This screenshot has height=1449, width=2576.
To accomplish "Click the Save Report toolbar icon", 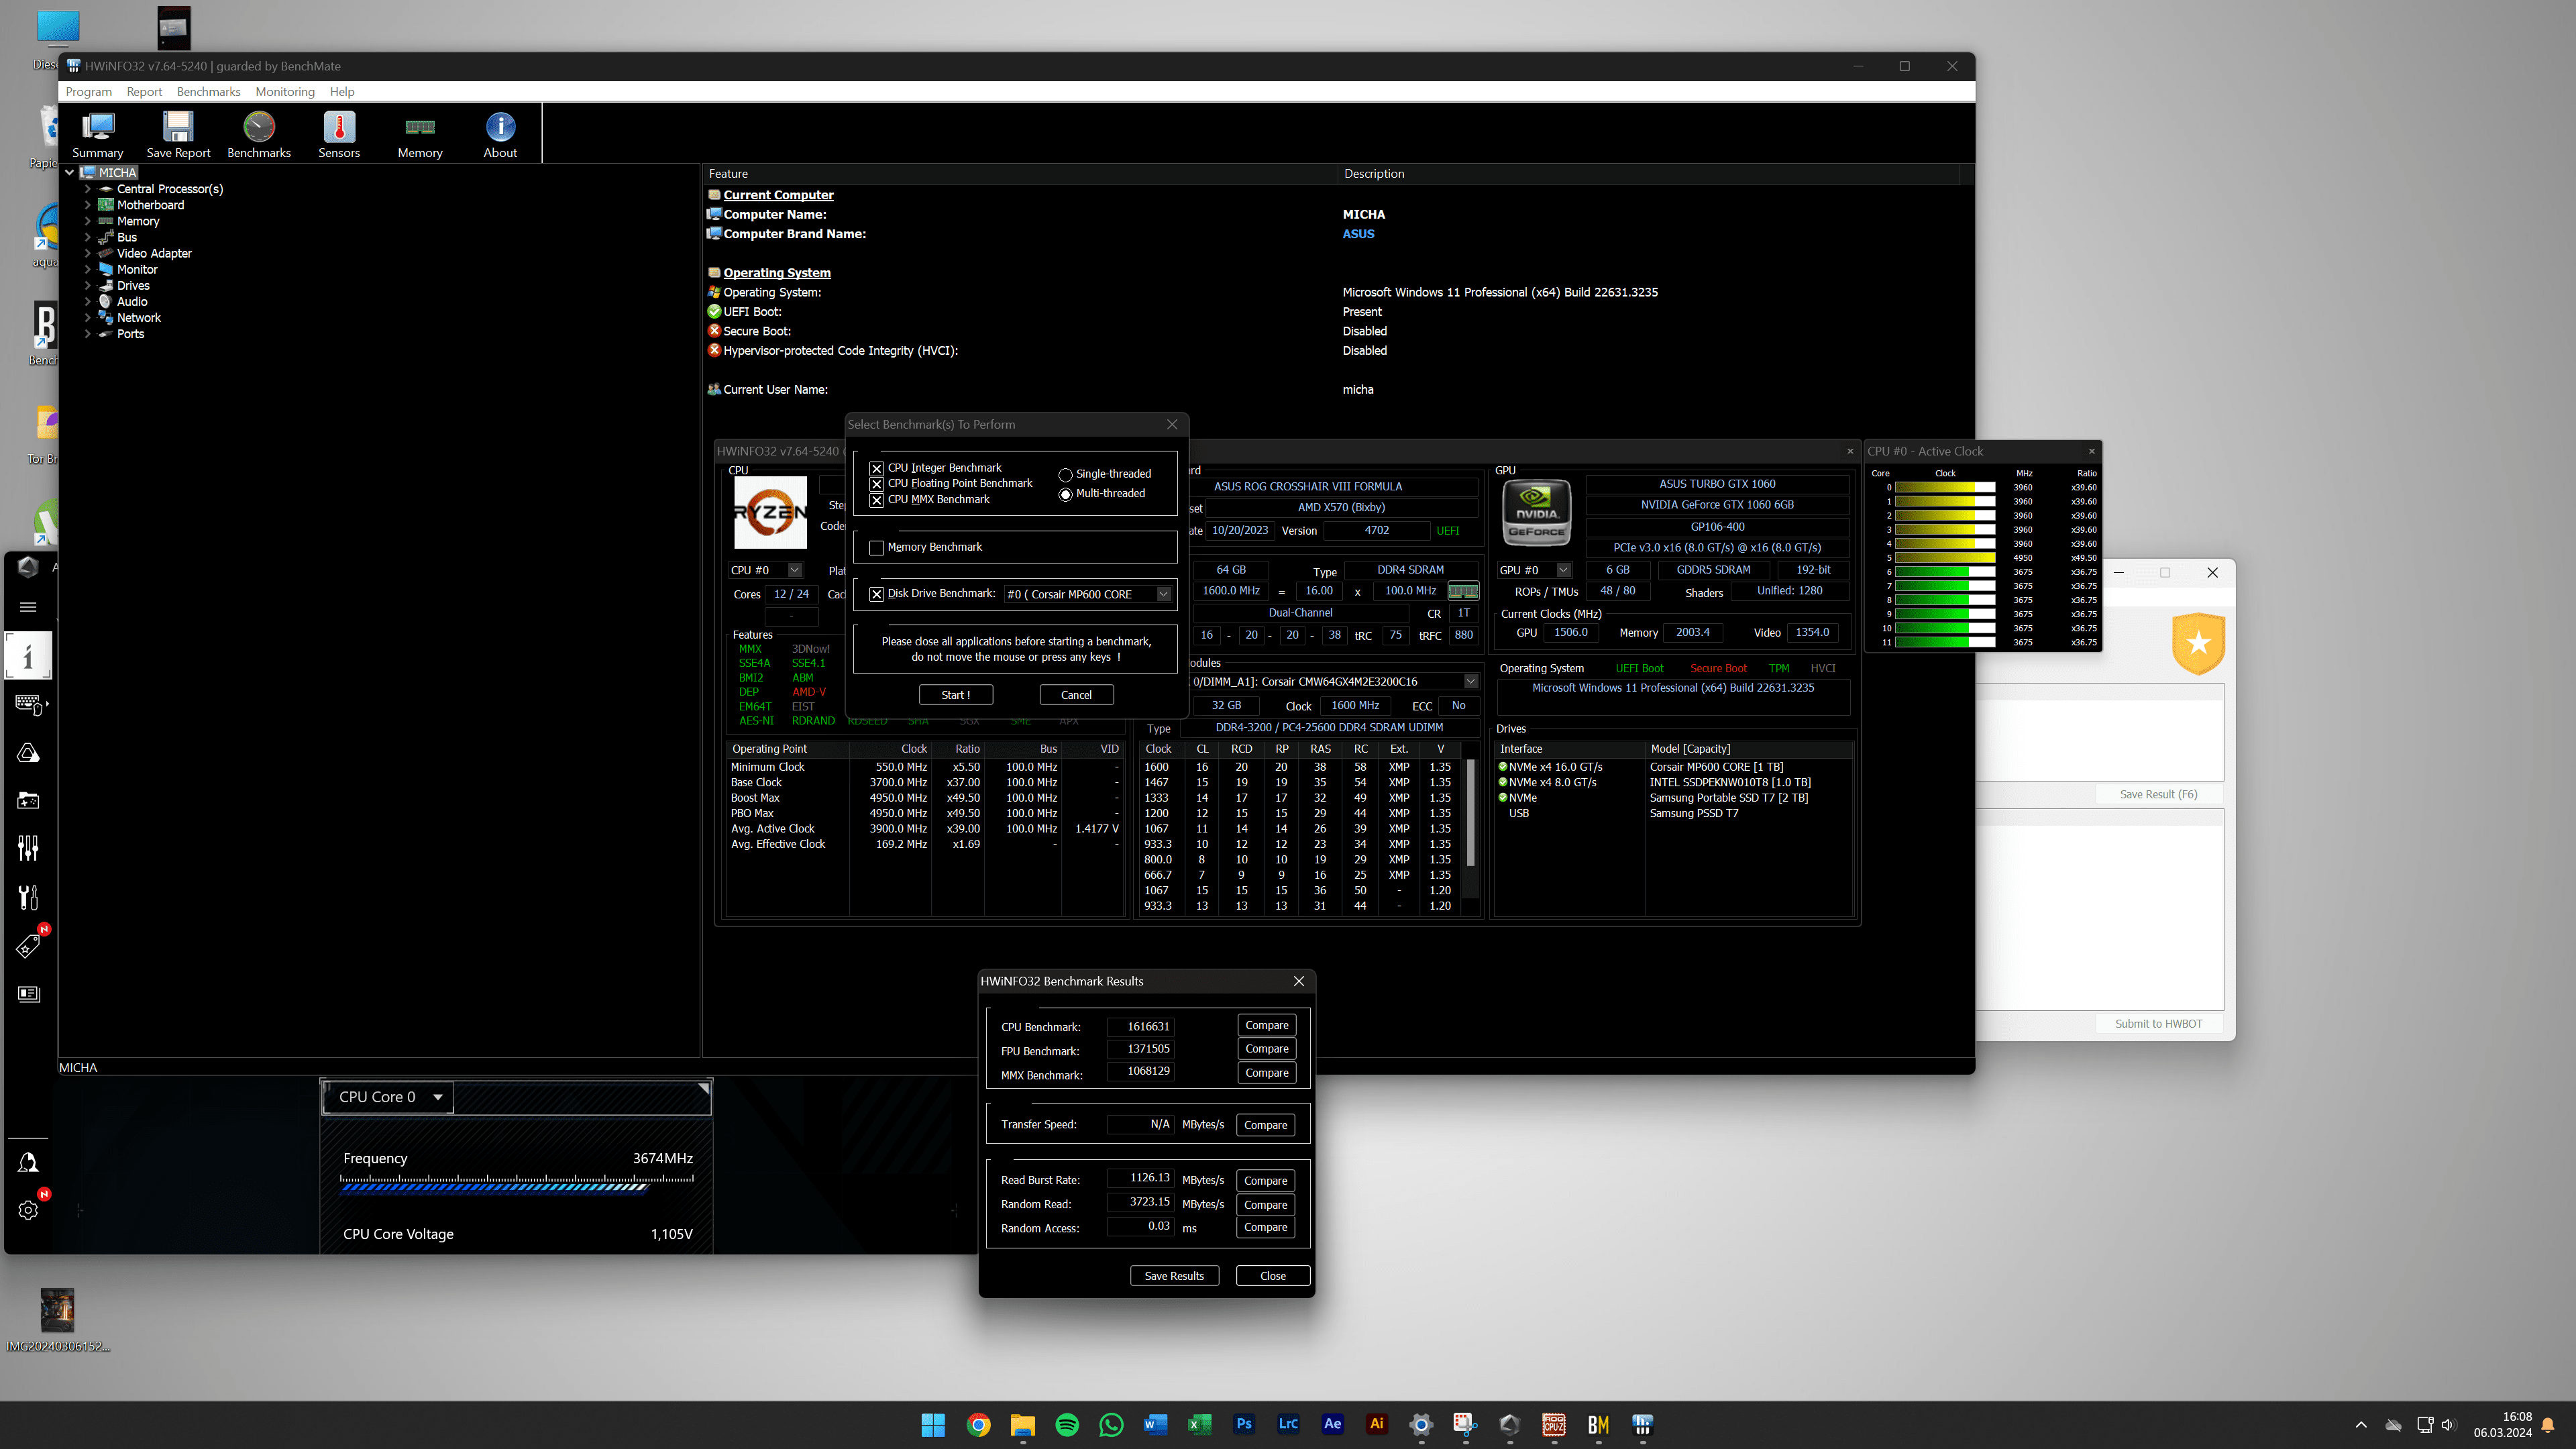I will [178, 134].
